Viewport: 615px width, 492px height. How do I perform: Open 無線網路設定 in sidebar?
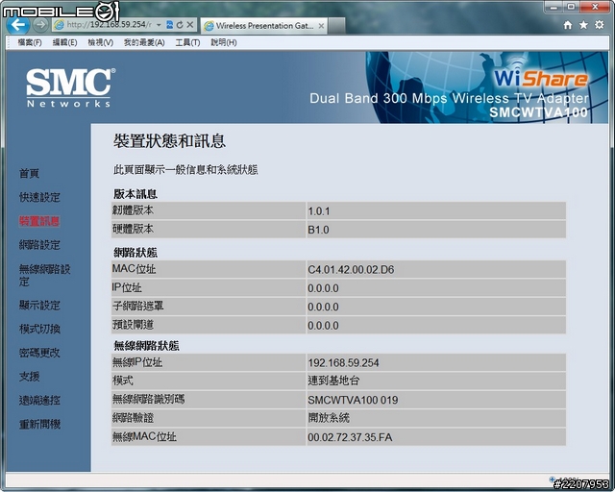[45, 276]
